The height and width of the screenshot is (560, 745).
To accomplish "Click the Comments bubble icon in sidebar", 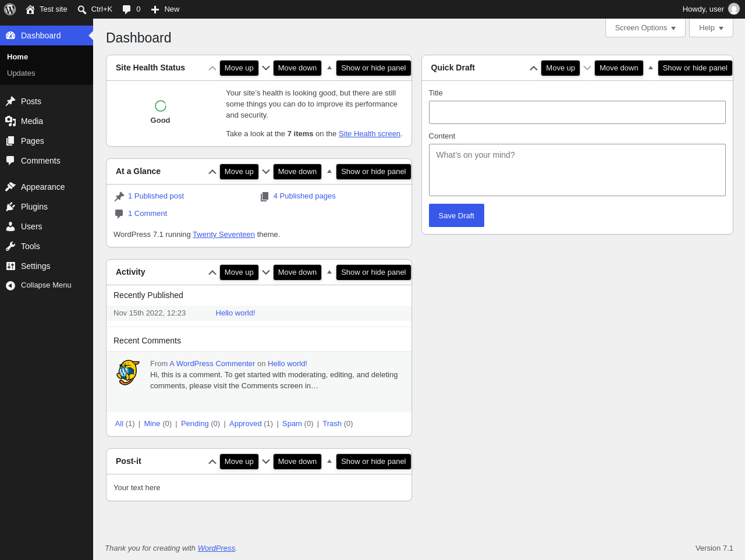I will 10,161.
